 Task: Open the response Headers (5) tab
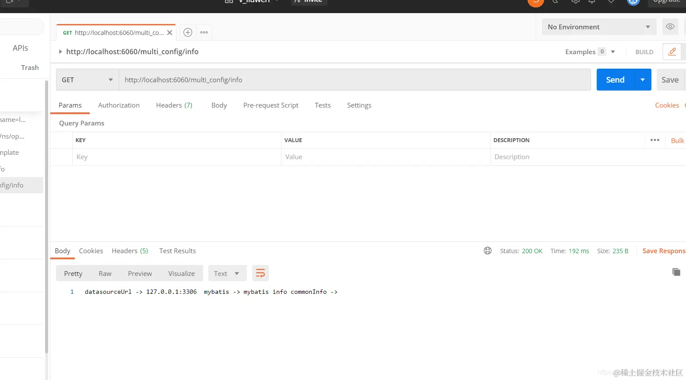point(130,251)
